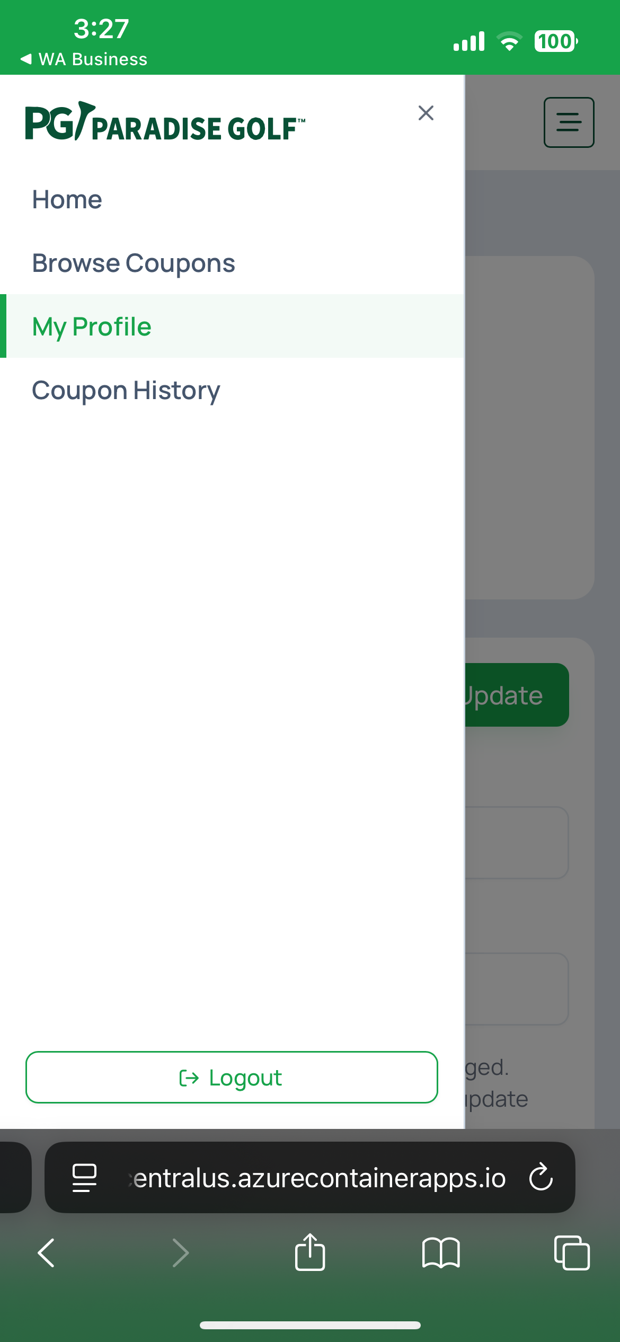
Task: Open the Bookmarks book icon
Action: tap(441, 1253)
